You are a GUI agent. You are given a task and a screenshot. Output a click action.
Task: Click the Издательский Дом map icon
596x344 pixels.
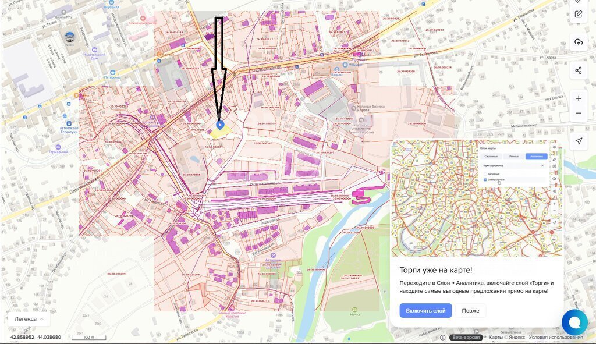point(94,50)
